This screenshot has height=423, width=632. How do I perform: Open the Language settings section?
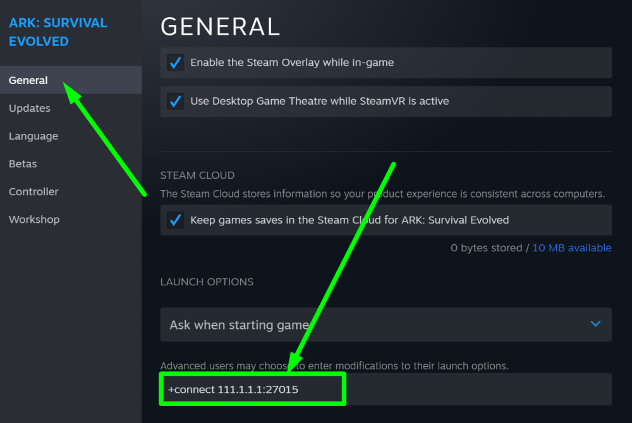[33, 136]
